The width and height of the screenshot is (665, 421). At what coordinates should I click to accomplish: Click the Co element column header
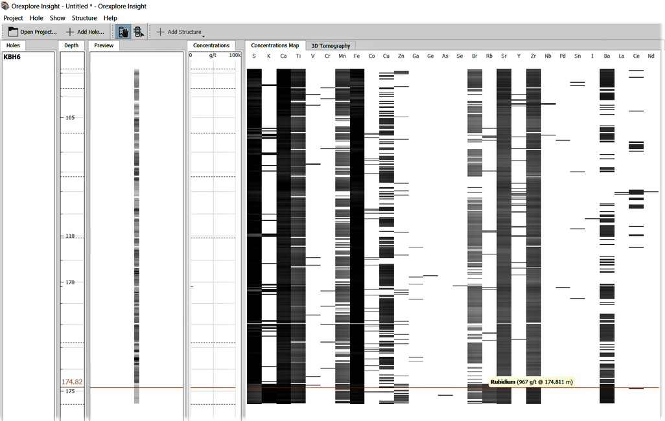(x=371, y=56)
